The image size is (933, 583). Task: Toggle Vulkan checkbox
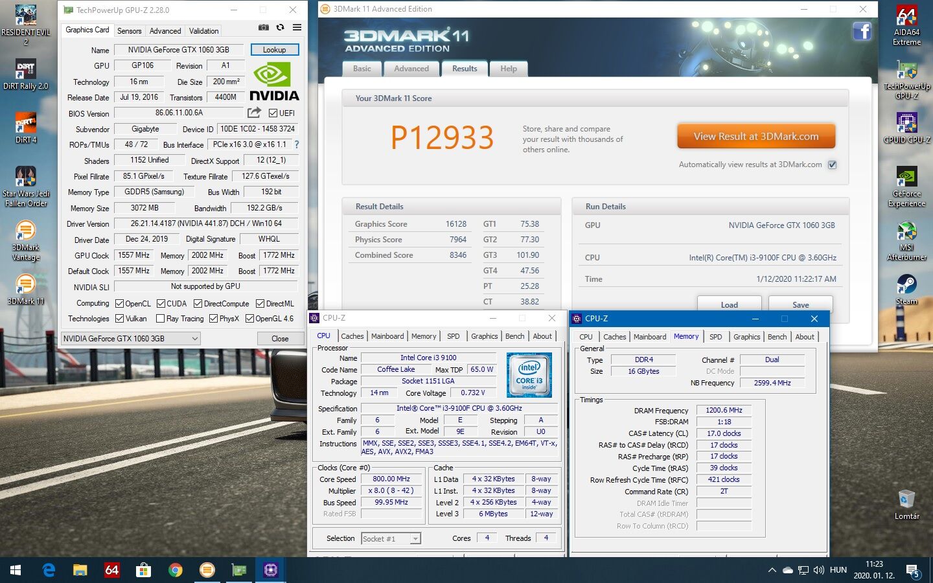click(x=119, y=318)
